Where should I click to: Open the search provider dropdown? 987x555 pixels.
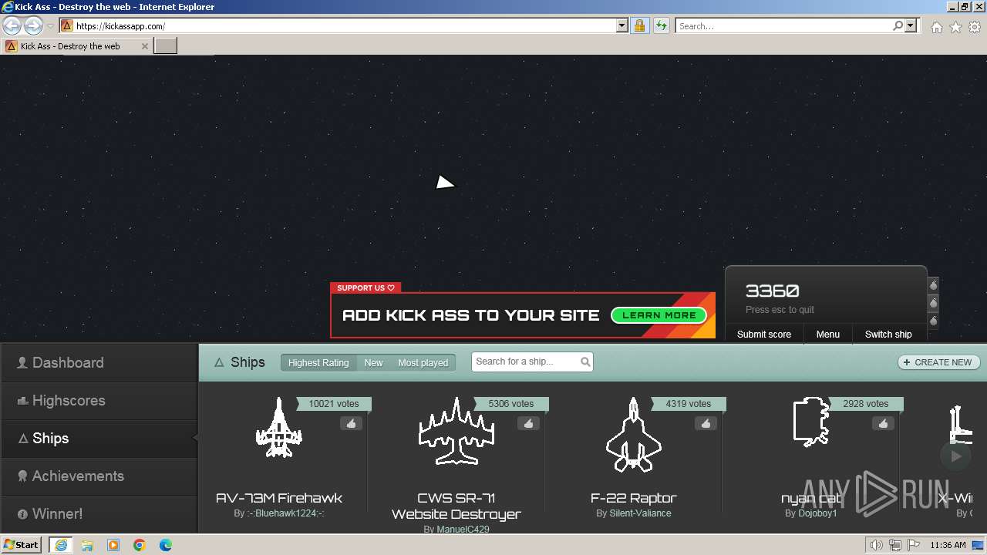click(911, 25)
